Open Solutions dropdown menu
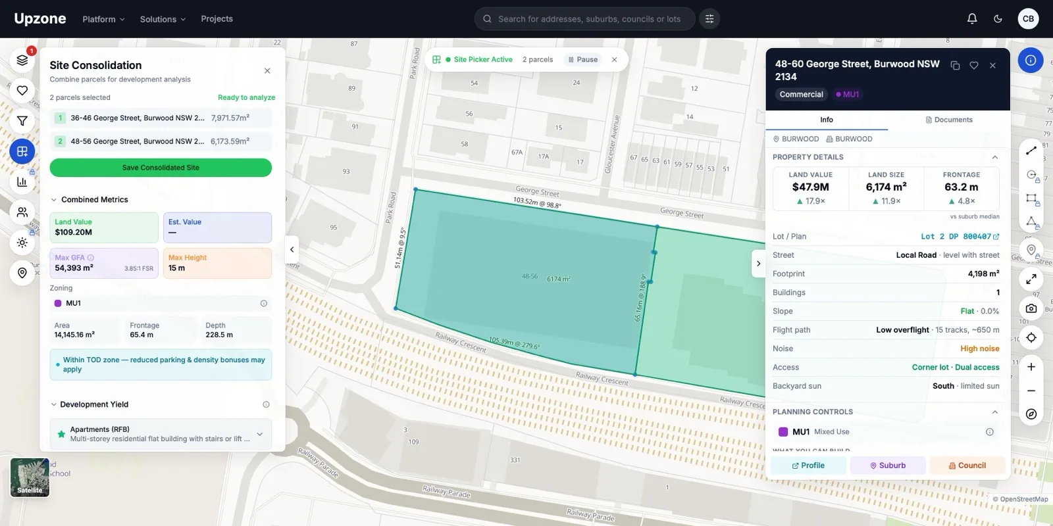This screenshot has width=1053, height=526. (163, 19)
